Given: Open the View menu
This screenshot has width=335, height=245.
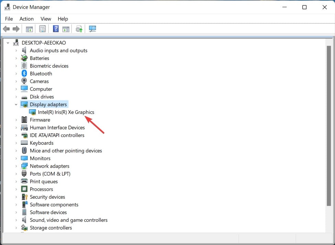Looking at the screenshot, I should [46, 19].
